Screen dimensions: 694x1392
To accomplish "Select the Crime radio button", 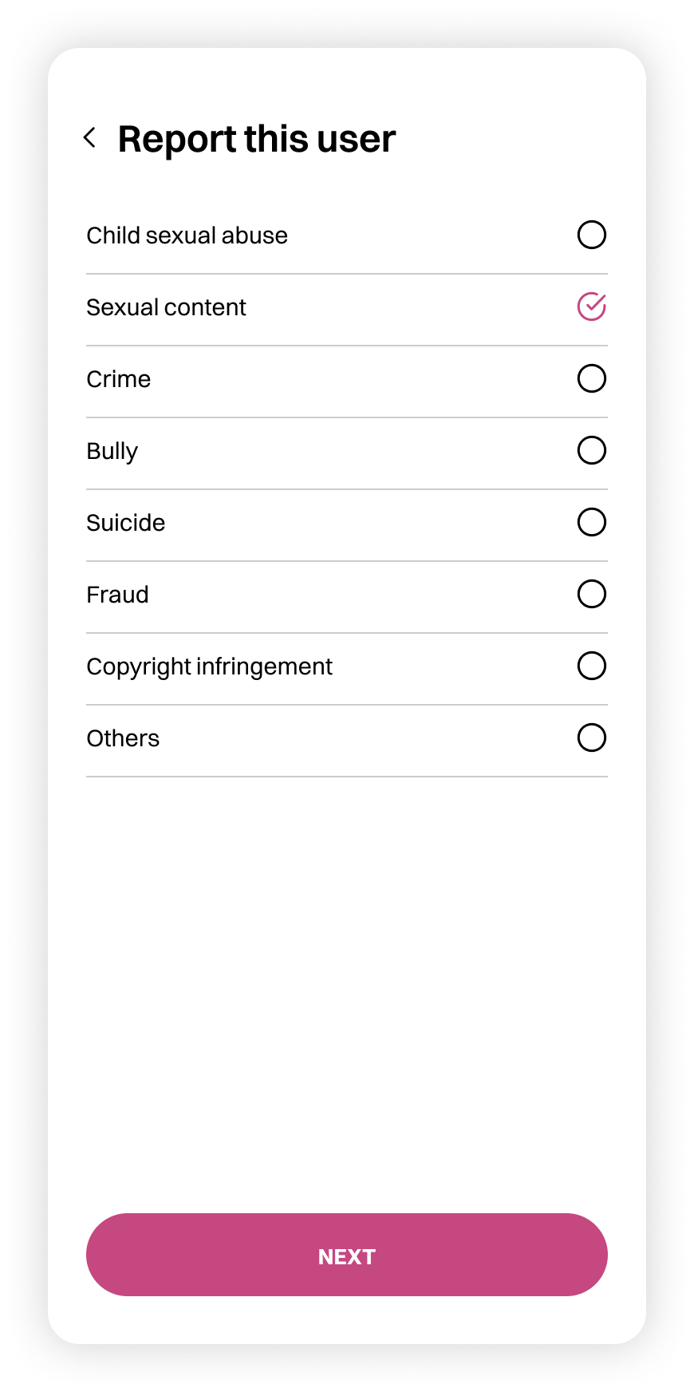I will 591,378.
